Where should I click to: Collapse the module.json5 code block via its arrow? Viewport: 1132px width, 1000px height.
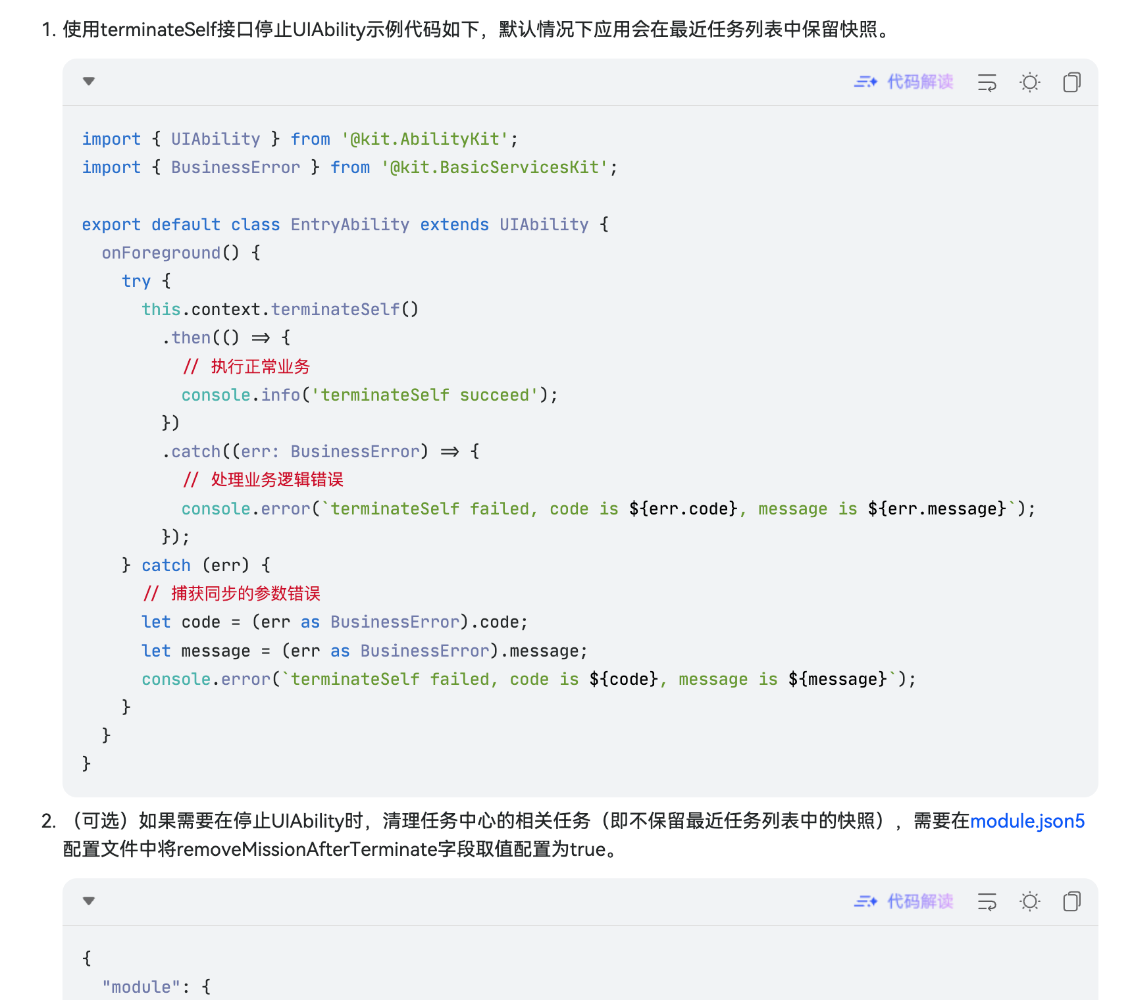pos(89,901)
